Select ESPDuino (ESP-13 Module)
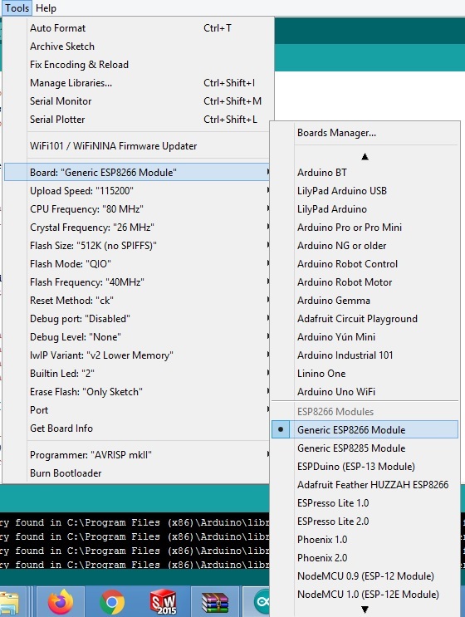The width and height of the screenshot is (465, 617). (365, 467)
